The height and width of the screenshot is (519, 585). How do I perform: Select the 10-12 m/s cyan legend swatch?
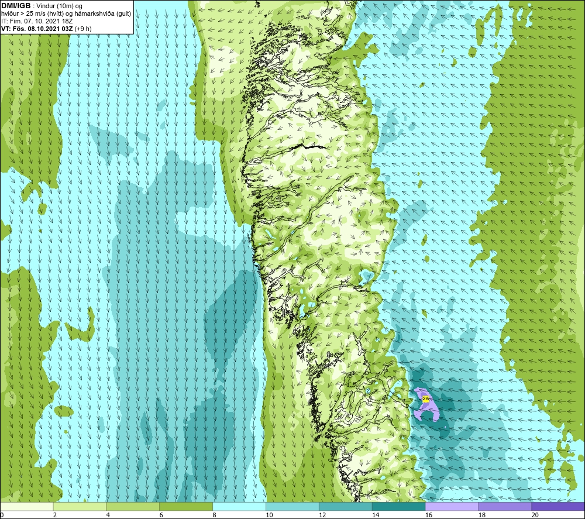292,507
